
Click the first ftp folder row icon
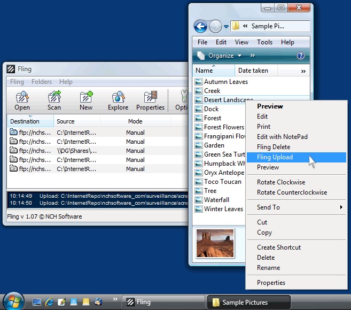click(13, 132)
